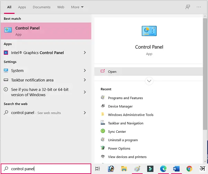Click the Taskbar and Navigation icon
The height and width of the screenshot is (174, 208).
pos(103,123)
